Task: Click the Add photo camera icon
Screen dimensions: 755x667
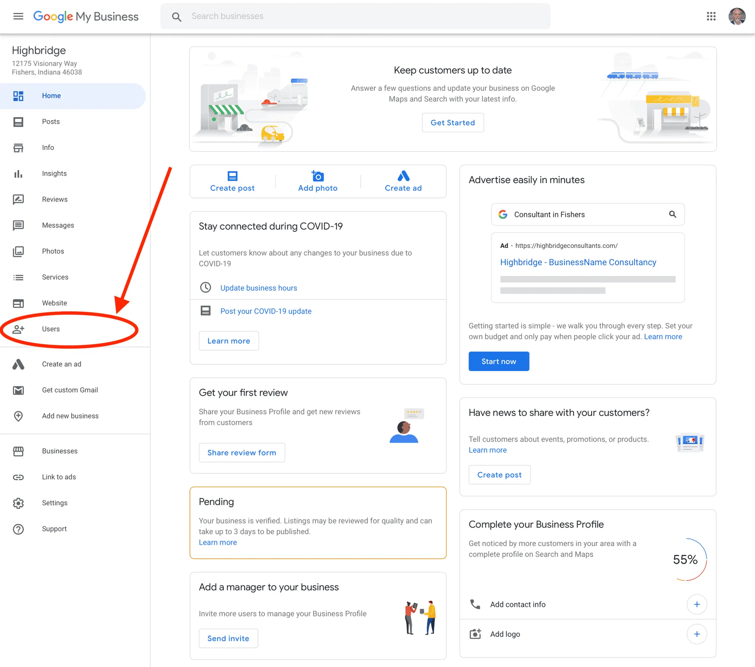Action: [318, 176]
